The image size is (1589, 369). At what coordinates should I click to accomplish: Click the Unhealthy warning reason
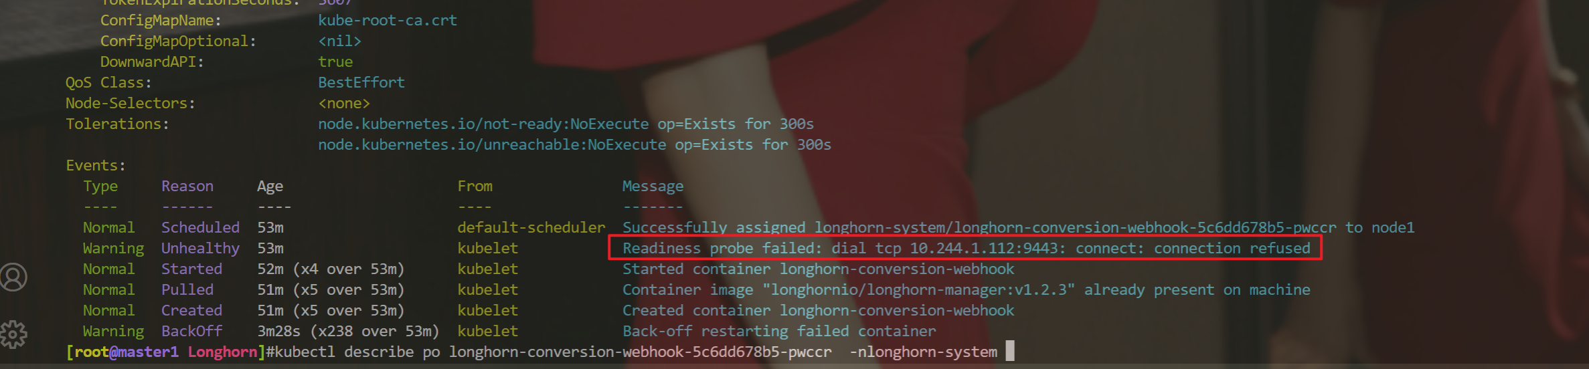(x=200, y=249)
